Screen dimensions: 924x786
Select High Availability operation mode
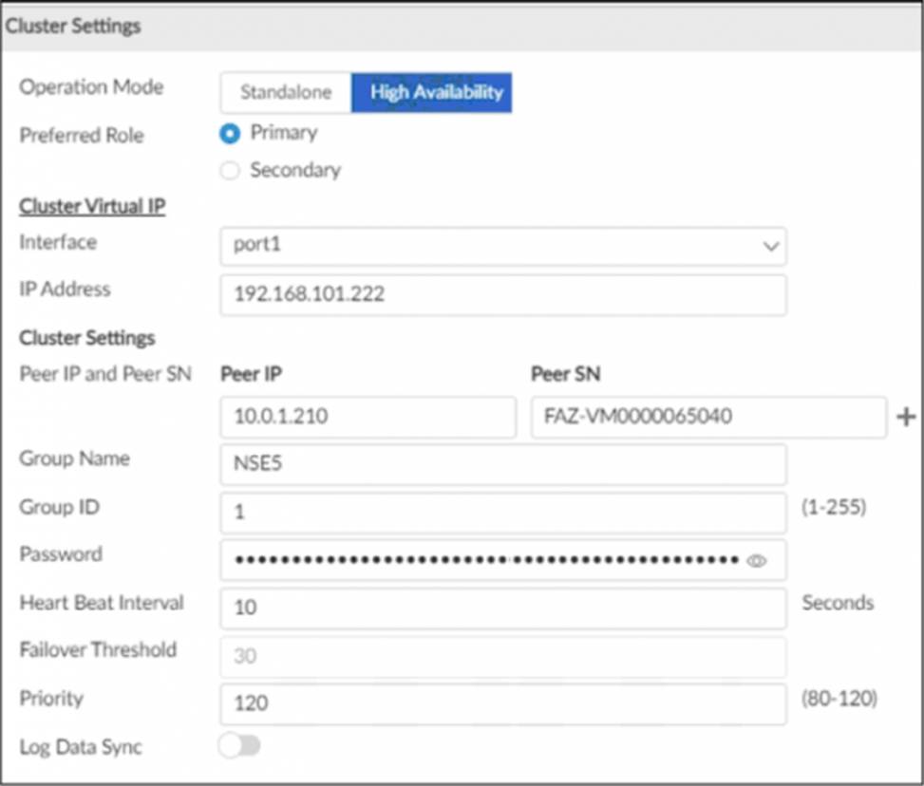pos(431,93)
